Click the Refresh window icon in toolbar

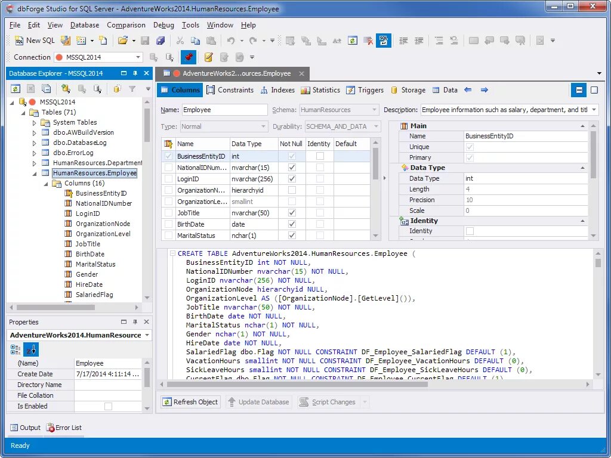pos(353,41)
